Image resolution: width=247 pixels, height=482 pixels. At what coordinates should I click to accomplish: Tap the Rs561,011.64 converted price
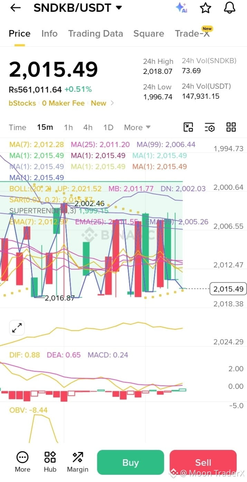(x=35, y=90)
